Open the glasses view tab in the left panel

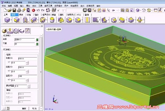pyautogui.click(x=22, y=31)
